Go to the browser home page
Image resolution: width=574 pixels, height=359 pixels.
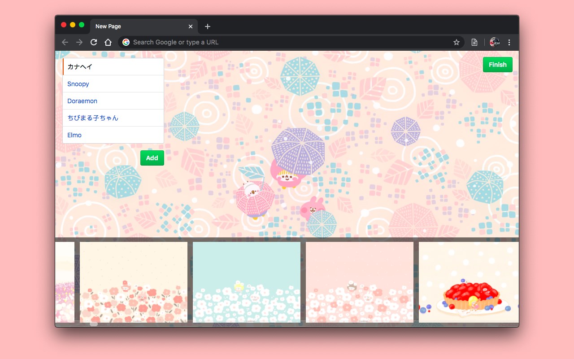pos(108,42)
